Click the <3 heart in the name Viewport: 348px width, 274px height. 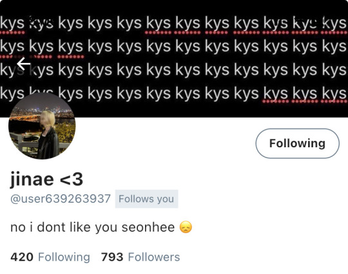72,179
